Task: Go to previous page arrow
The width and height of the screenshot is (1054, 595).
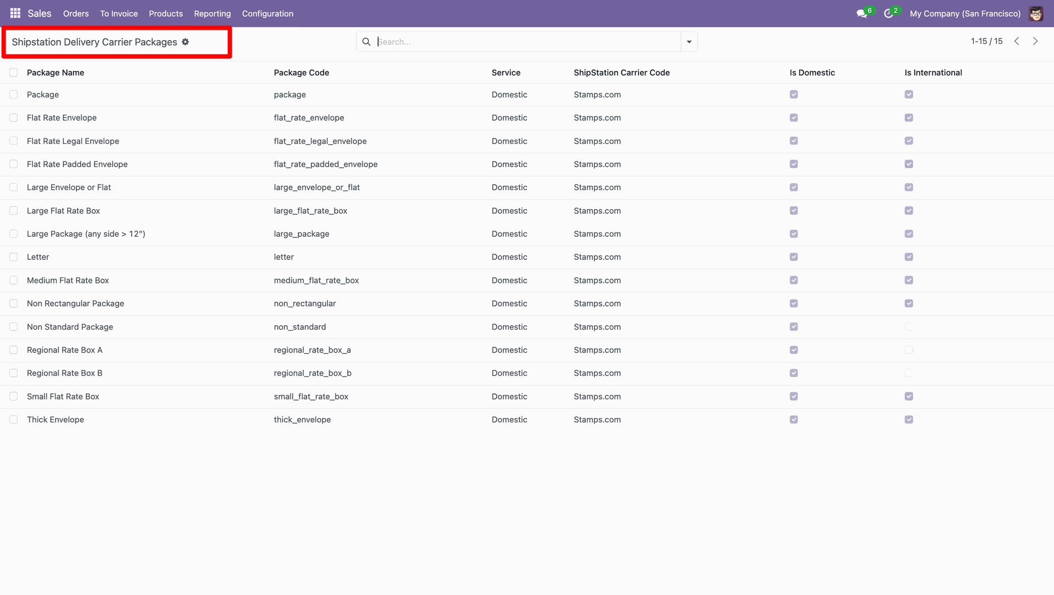Action: point(1017,41)
